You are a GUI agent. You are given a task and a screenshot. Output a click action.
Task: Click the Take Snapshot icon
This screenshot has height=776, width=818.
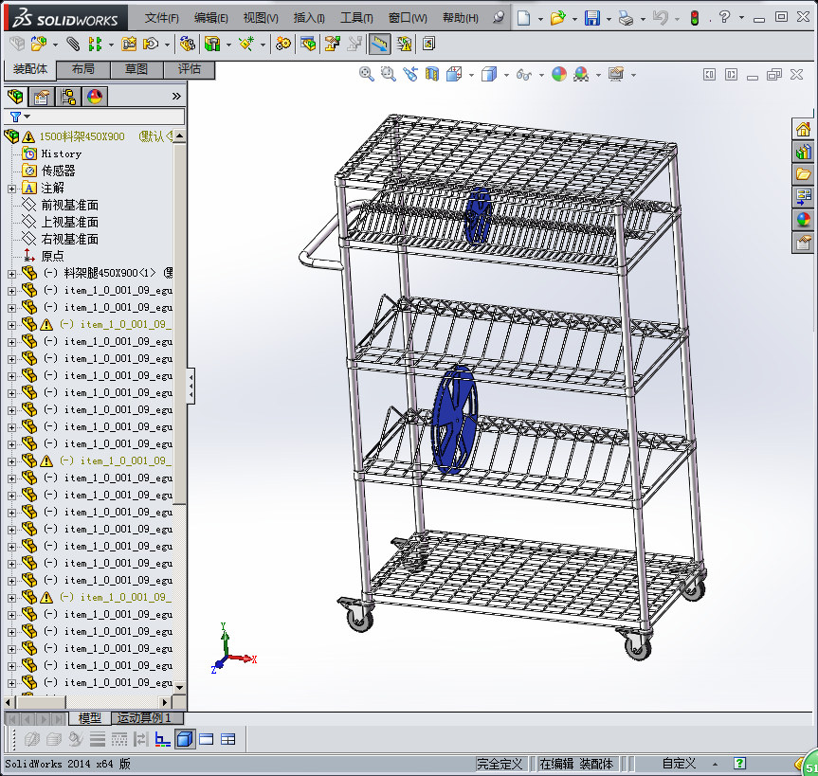(428, 44)
